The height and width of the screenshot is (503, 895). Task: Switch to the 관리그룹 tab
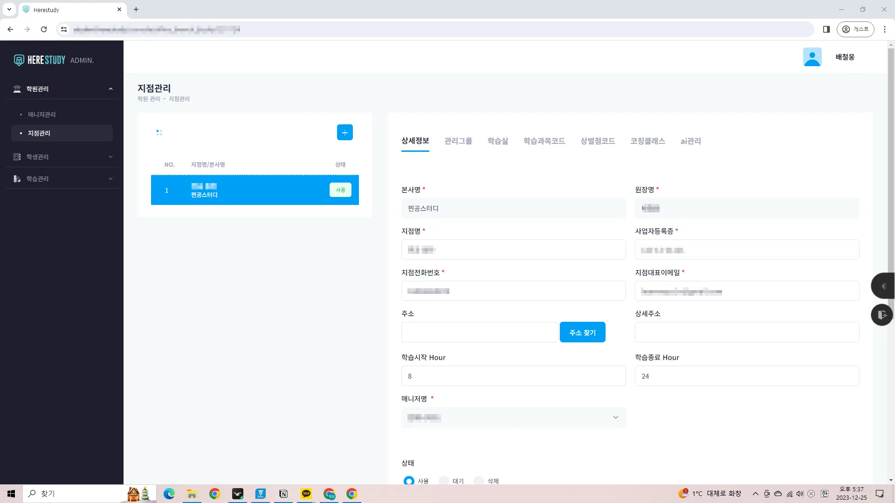(x=458, y=141)
